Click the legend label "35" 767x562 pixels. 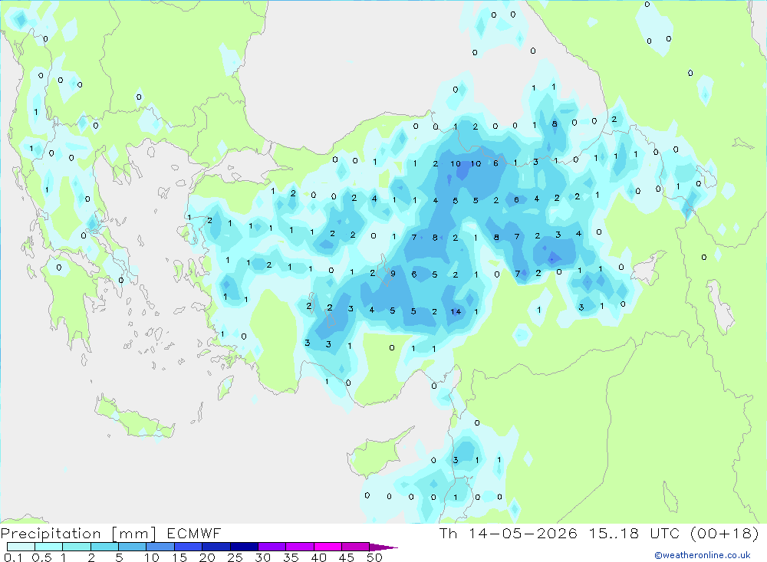coord(291,557)
